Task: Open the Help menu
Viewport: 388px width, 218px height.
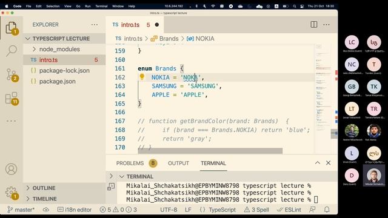Action: click(132, 6)
